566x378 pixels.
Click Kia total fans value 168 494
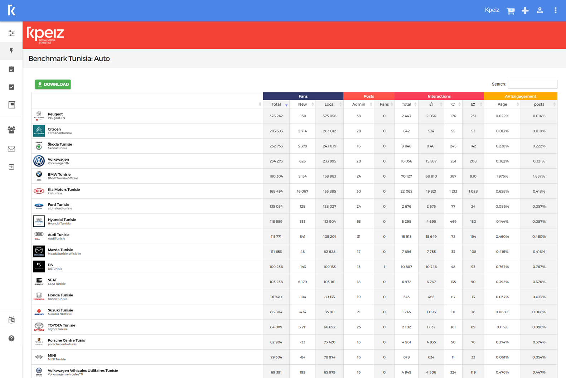click(x=276, y=191)
